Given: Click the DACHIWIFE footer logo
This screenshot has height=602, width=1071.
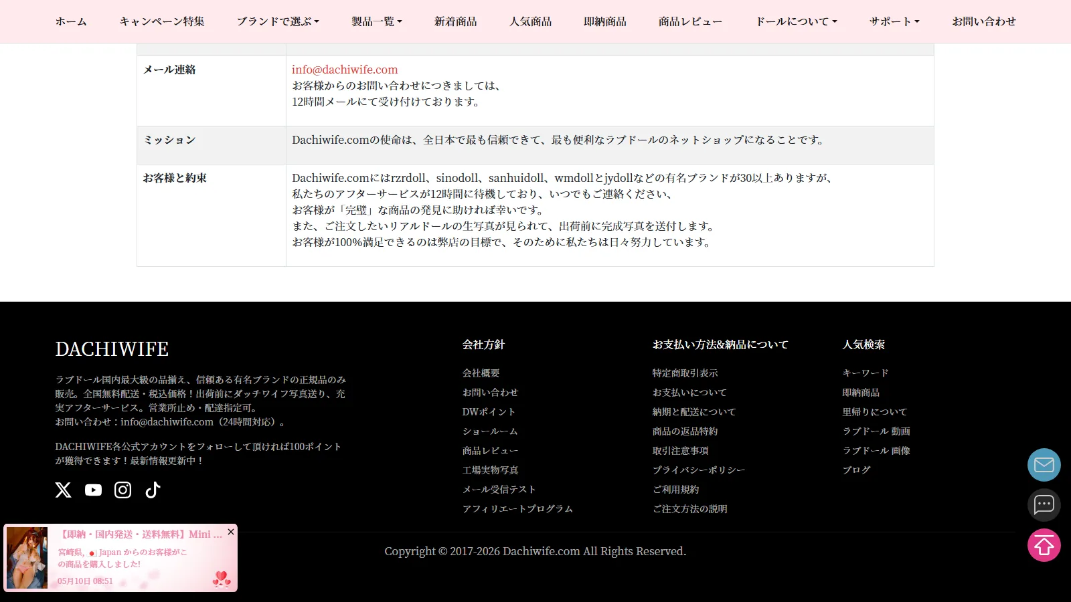Looking at the screenshot, I should [x=112, y=349].
